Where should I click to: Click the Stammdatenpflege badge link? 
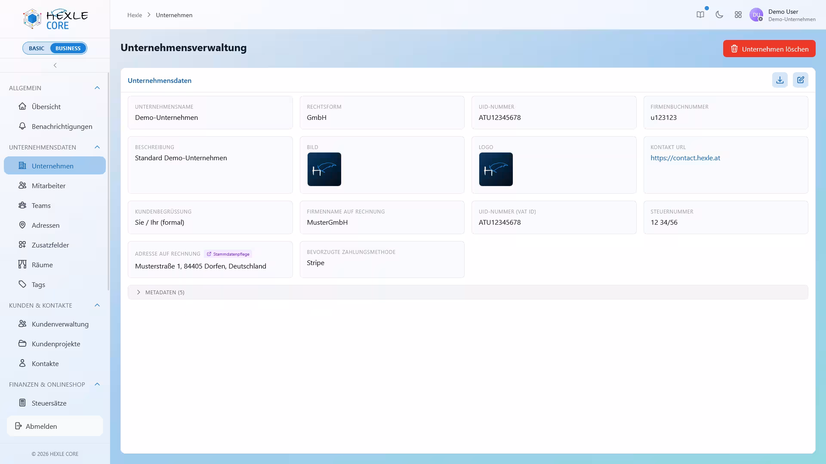228,254
